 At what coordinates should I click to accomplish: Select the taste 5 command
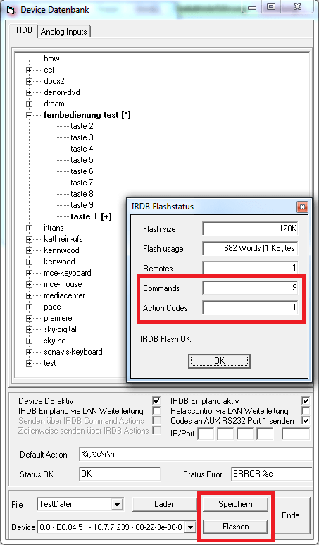click(82, 160)
